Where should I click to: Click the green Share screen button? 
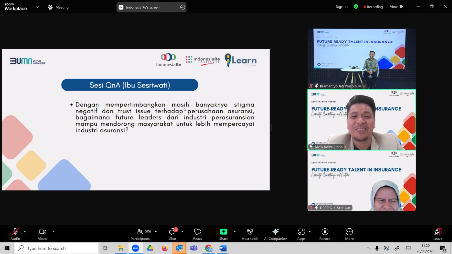pos(223,234)
